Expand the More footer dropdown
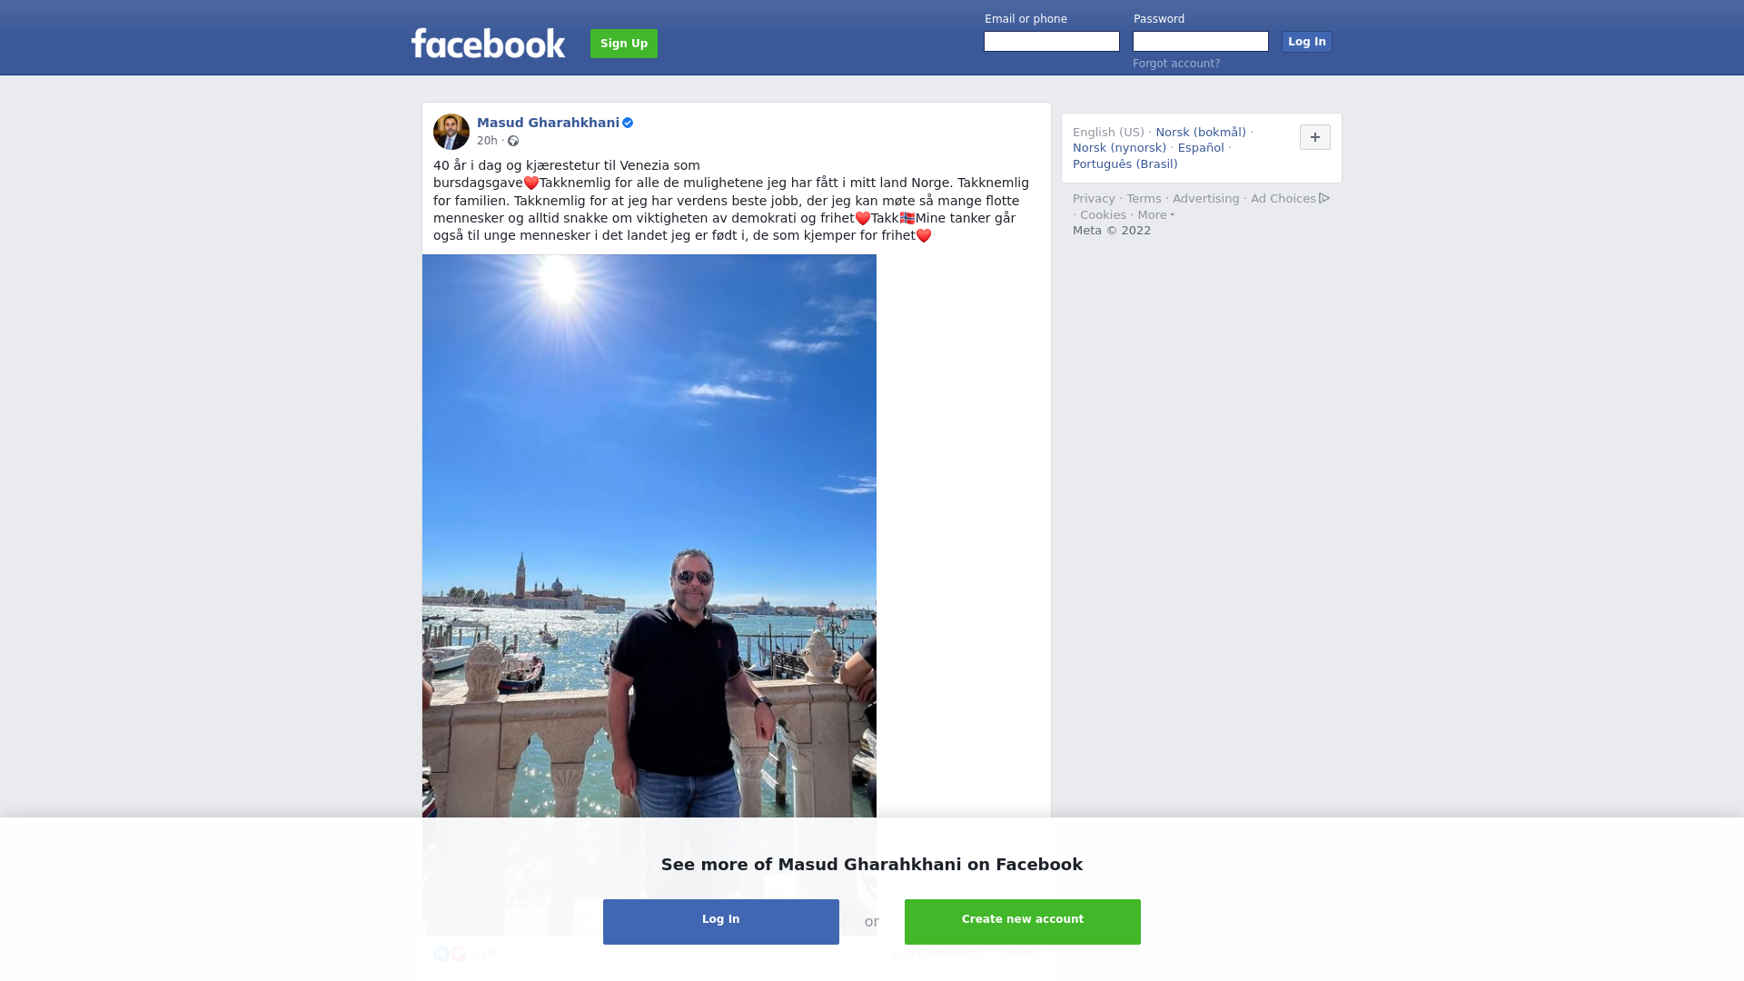Image resolution: width=1744 pixels, height=981 pixels. [1156, 215]
